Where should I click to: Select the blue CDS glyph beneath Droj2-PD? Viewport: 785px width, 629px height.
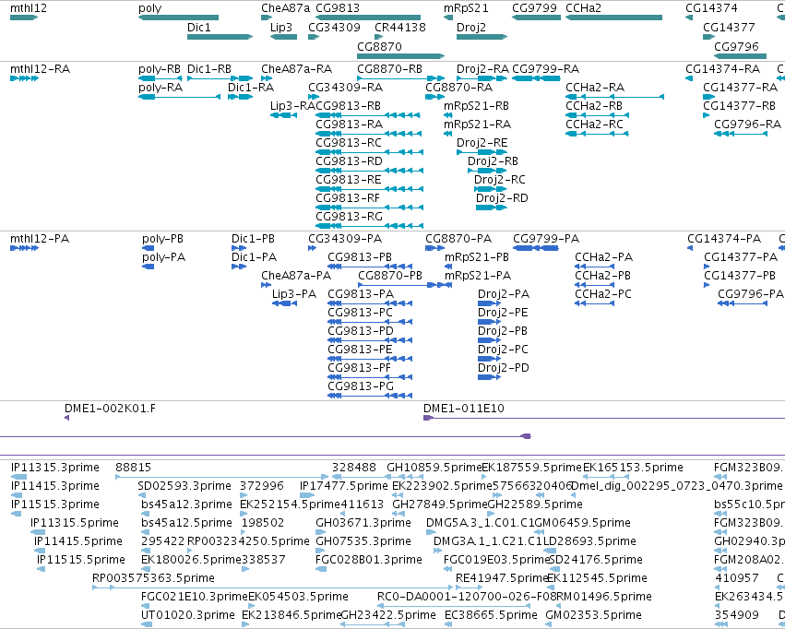[x=489, y=377]
